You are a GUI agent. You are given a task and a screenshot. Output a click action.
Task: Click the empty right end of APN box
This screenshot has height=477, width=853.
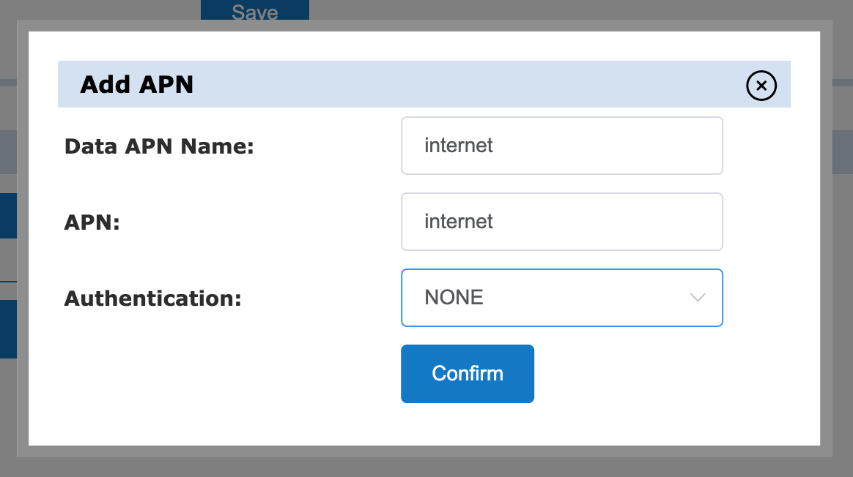pos(660,222)
